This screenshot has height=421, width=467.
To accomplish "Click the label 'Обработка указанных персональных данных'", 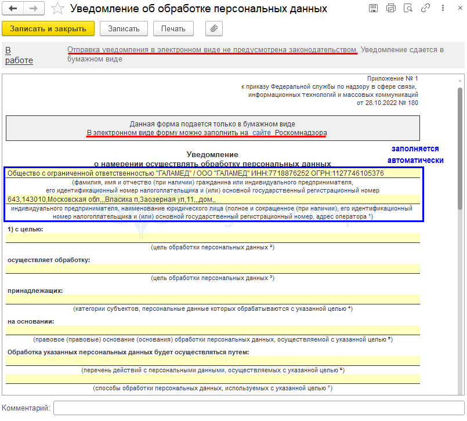I will tap(128, 352).
